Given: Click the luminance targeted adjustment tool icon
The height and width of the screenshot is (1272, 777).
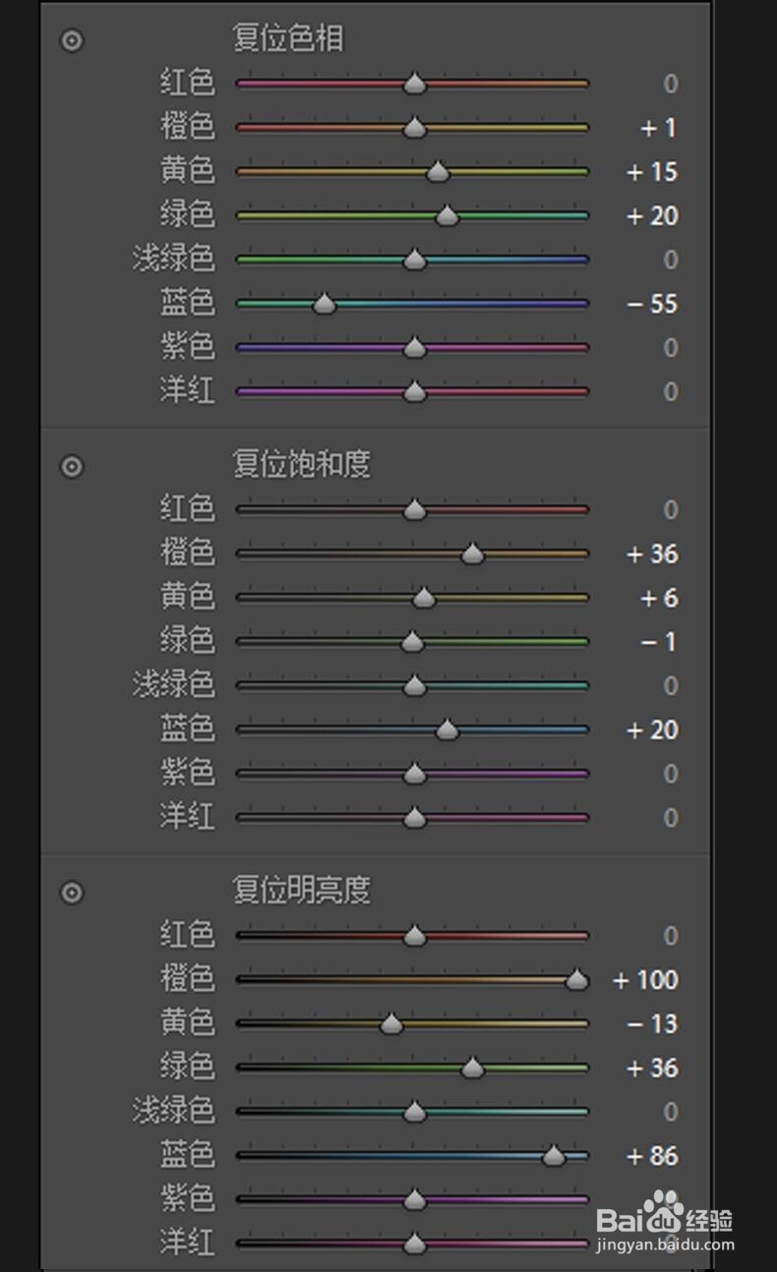Looking at the screenshot, I should coord(72,893).
